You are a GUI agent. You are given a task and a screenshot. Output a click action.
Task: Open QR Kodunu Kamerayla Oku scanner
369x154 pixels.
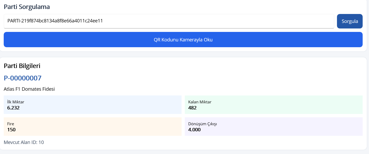(x=183, y=40)
